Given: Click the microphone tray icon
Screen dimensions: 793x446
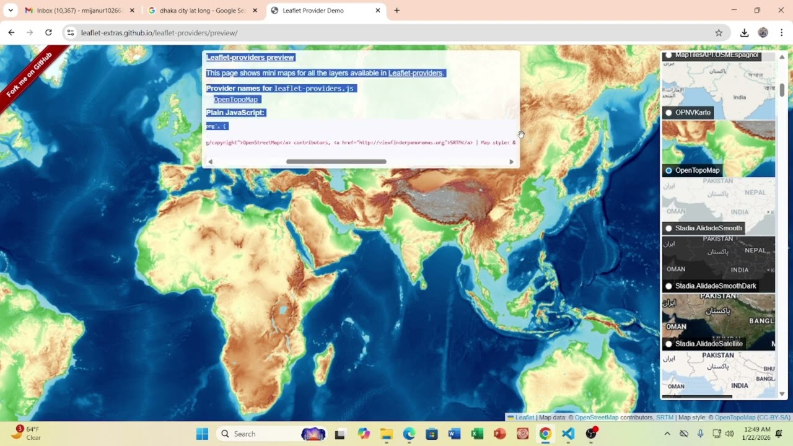Looking at the screenshot, I should point(700,434).
